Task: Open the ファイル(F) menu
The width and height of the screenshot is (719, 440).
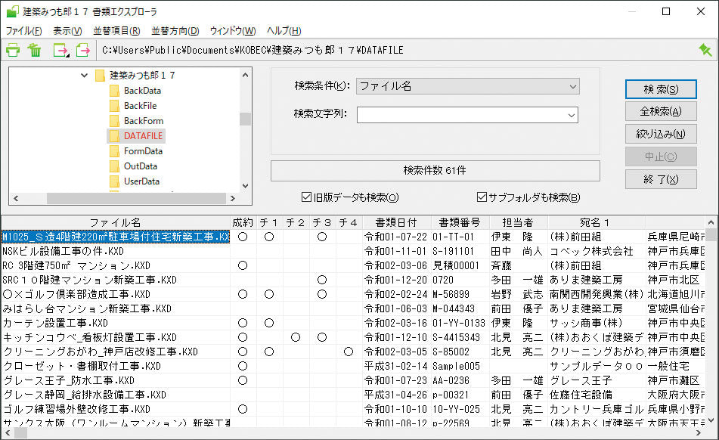Action: pyautogui.click(x=24, y=31)
